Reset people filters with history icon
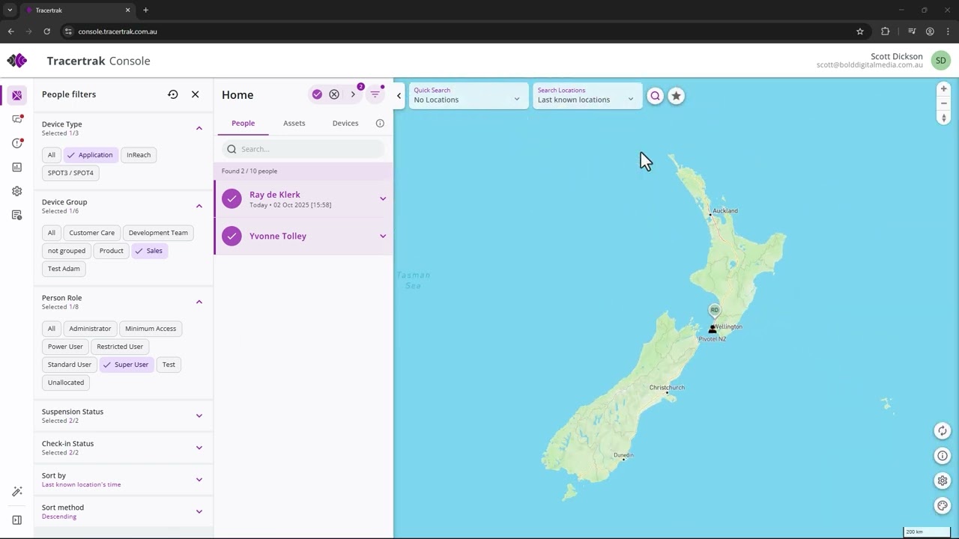 (x=173, y=94)
